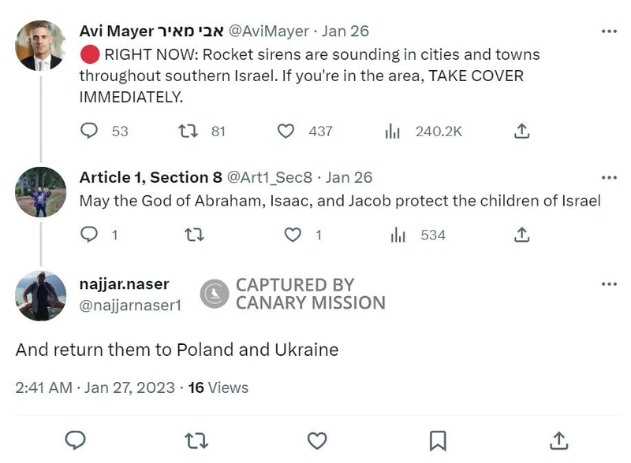The image size is (631, 463).
Task: Bookmark the najjar.naser tweet
Action: (x=438, y=439)
